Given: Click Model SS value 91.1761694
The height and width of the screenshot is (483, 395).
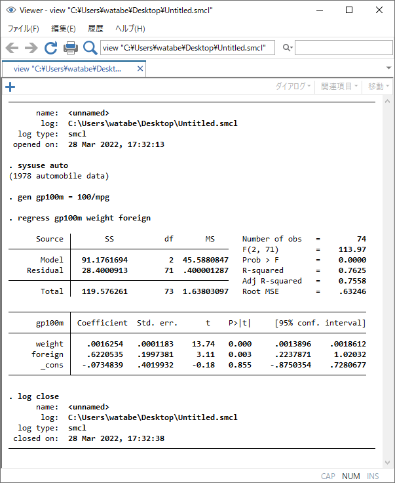Looking at the screenshot, I should 105,260.
